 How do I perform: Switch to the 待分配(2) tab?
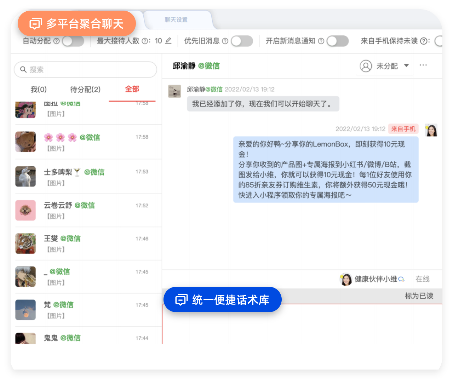pyautogui.click(x=85, y=89)
